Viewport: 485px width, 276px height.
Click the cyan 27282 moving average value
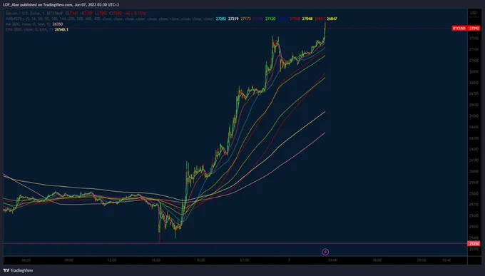pyautogui.click(x=221, y=19)
